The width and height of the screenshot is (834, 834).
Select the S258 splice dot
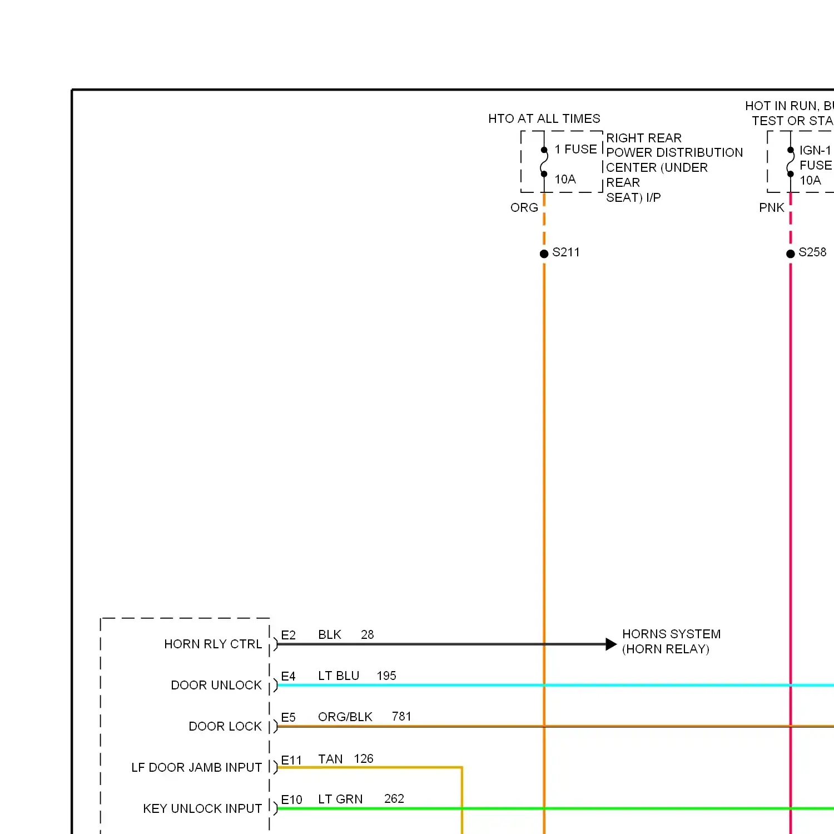tap(791, 254)
